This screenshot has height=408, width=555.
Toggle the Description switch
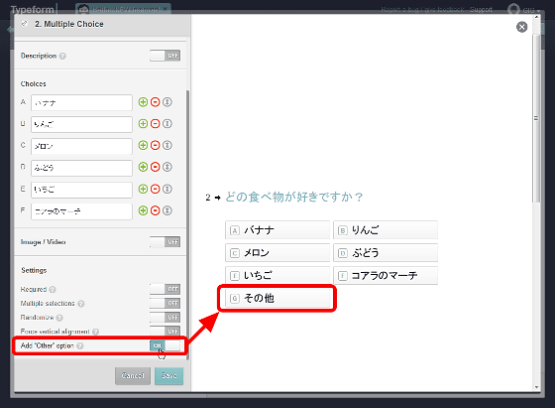click(165, 56)
